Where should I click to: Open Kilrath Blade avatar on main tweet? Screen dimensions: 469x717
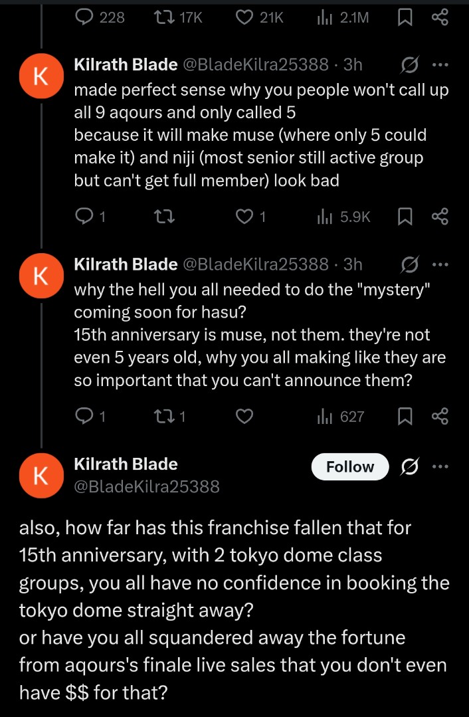pyautogui.click(x=40, y=474)
